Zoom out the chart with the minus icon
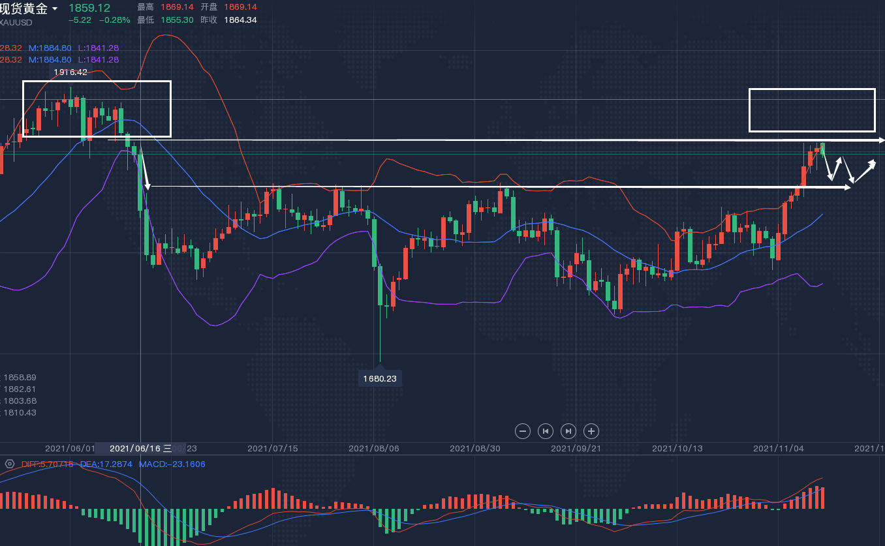885x546 pixels. coord(522,431)
